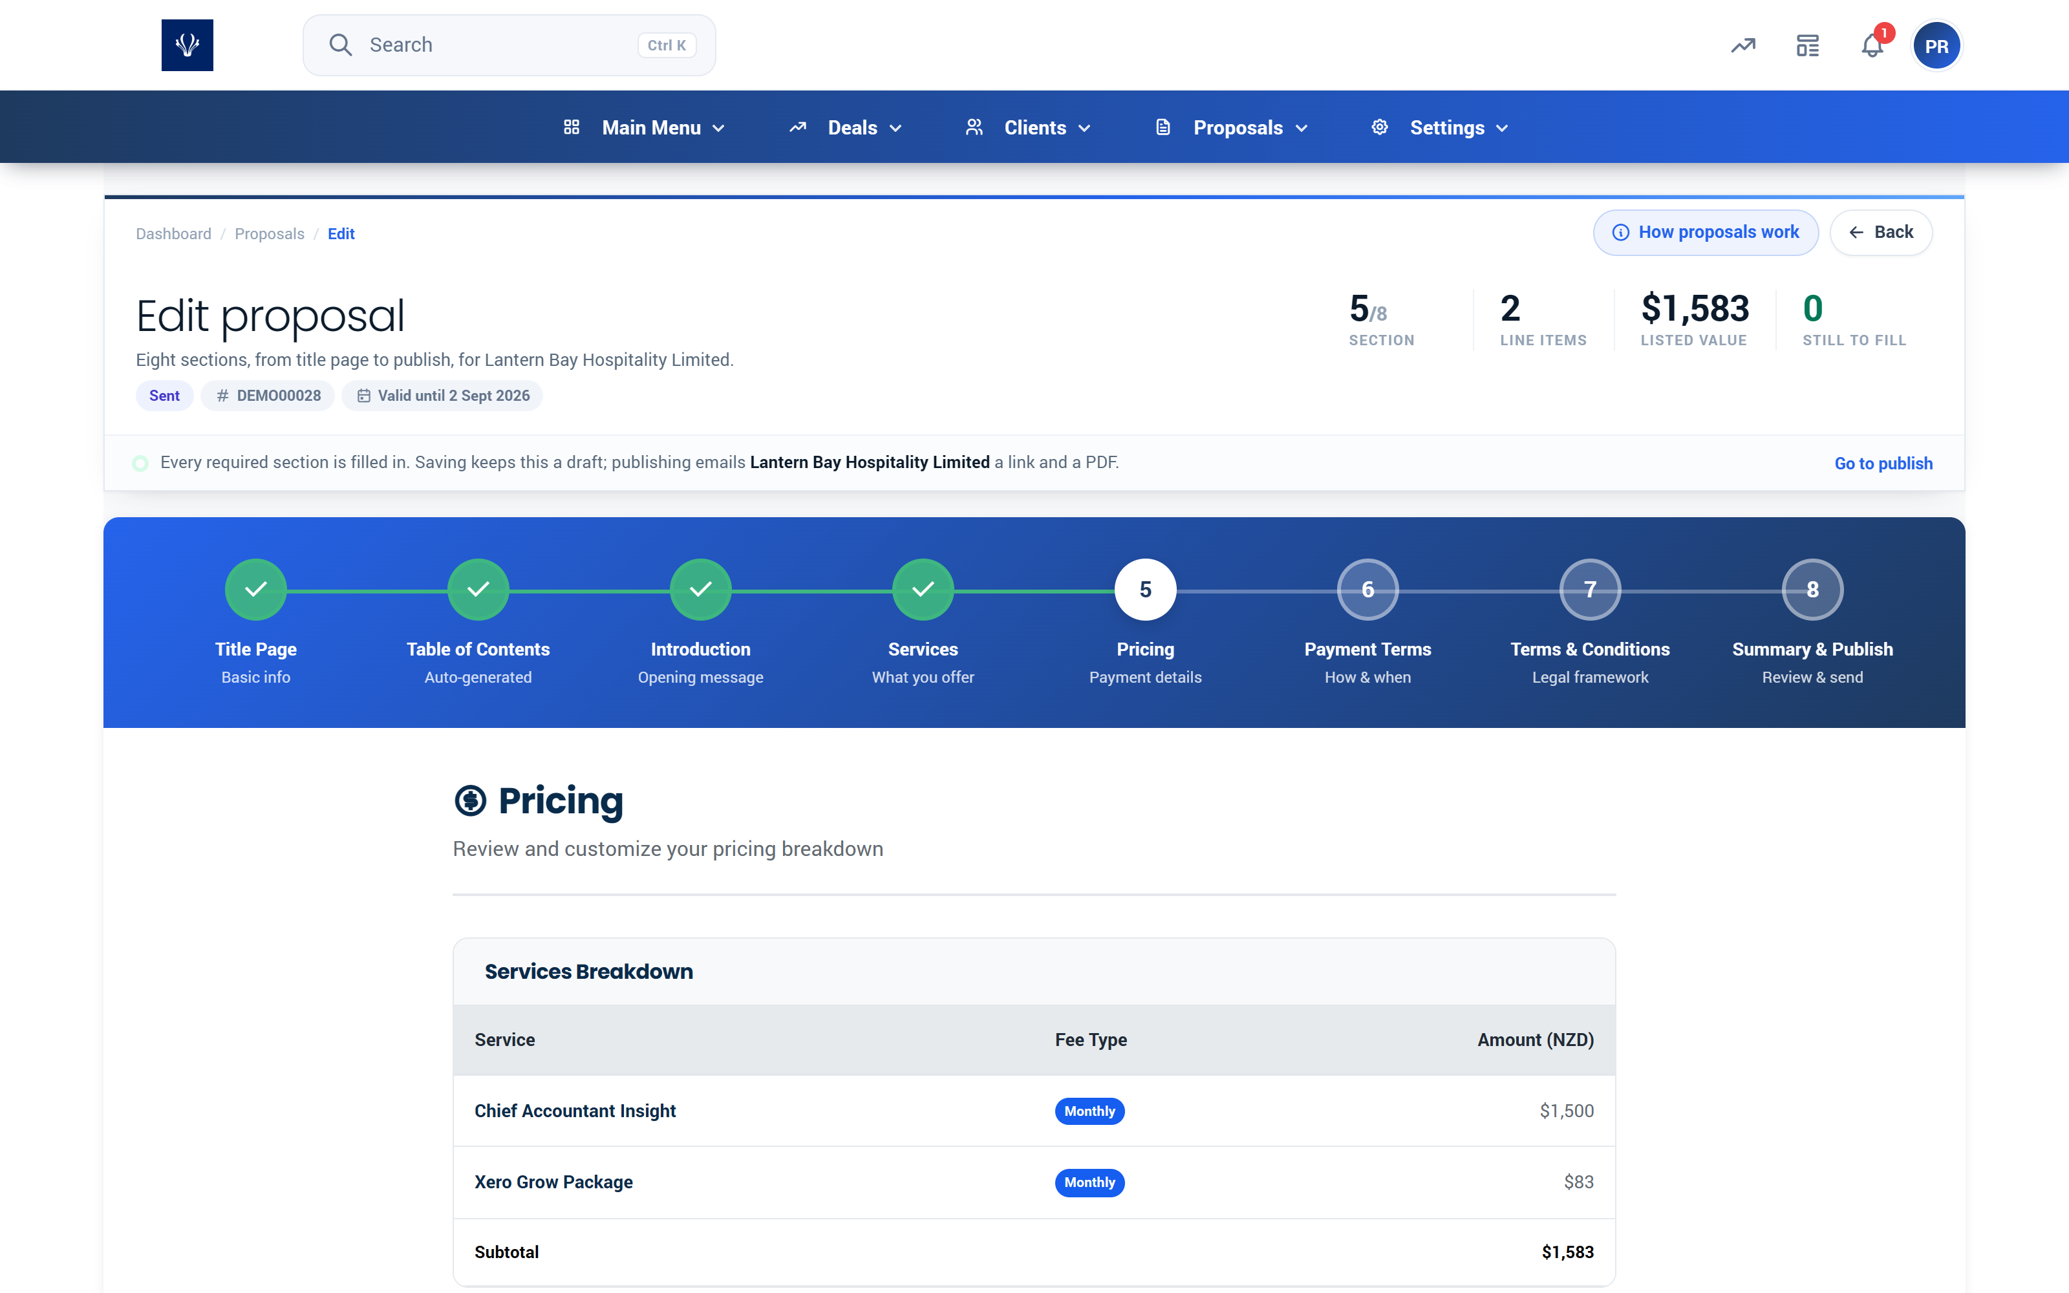Click the Back button

(x=1880, y=233)
